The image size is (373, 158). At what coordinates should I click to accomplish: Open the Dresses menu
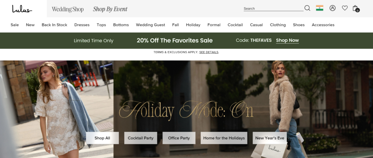pyautogui.click(x=82, y=25)
